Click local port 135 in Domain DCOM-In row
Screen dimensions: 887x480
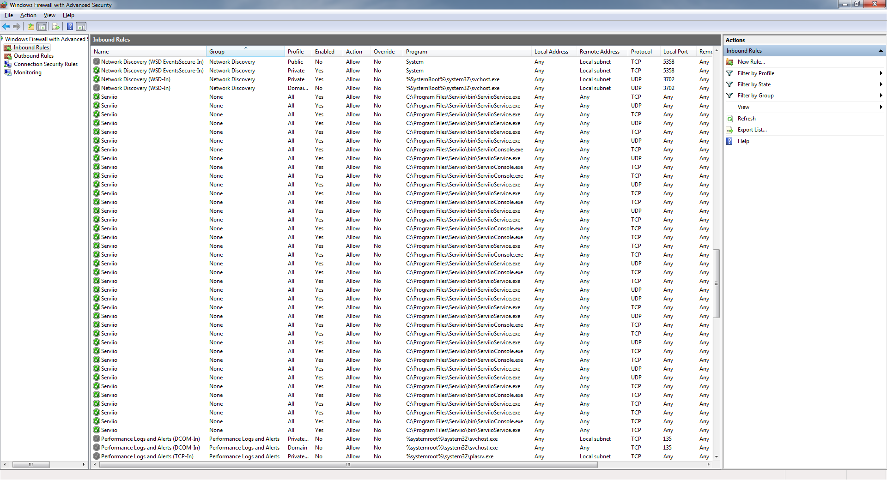coord(667,448)
